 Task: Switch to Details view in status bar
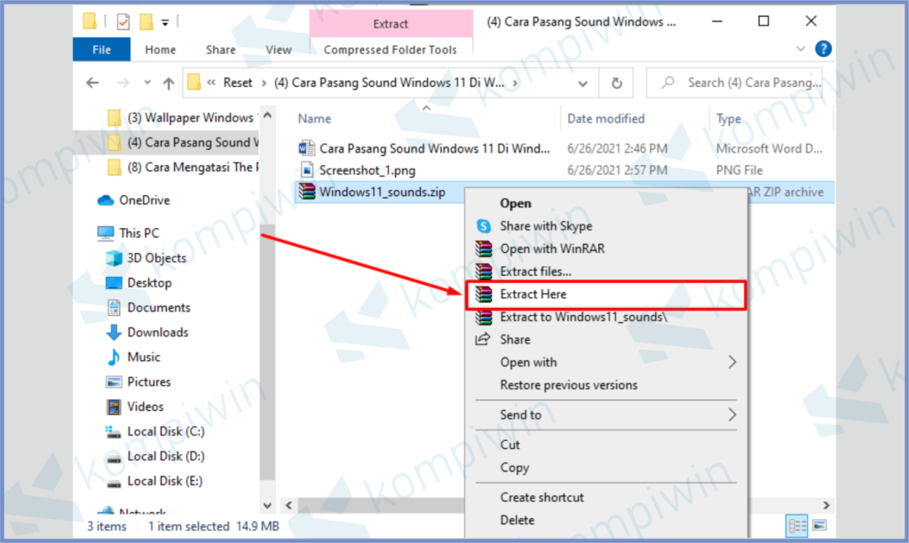796,525
